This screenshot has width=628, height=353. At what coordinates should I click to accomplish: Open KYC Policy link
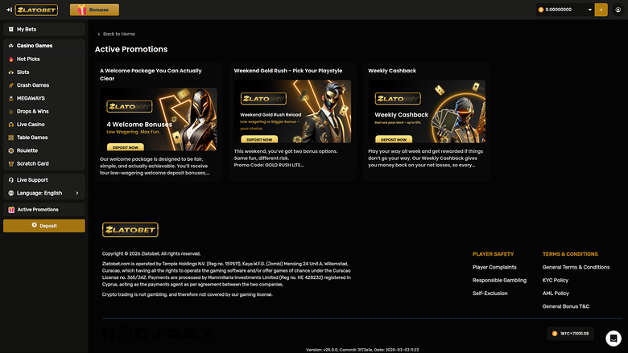click(555, 281)
